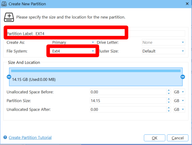
Task: Decrease Partition Size with down arrow
Action: click(x=169, y=102)
